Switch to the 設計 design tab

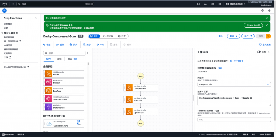[94, 36]
